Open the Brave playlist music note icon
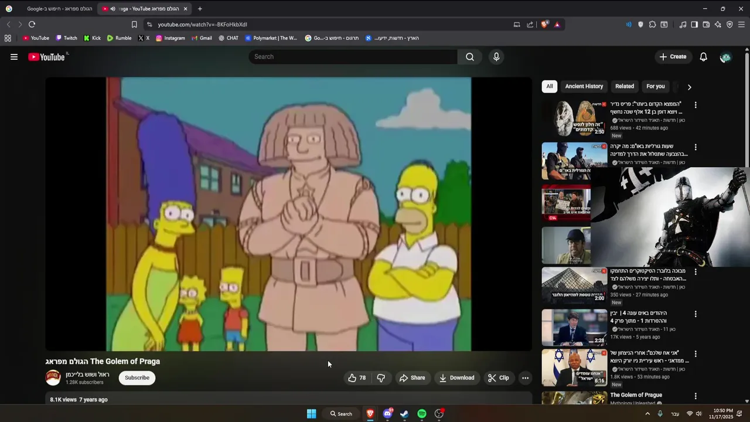The height and width of the screenshot is (422, 750). coord(683,25)
